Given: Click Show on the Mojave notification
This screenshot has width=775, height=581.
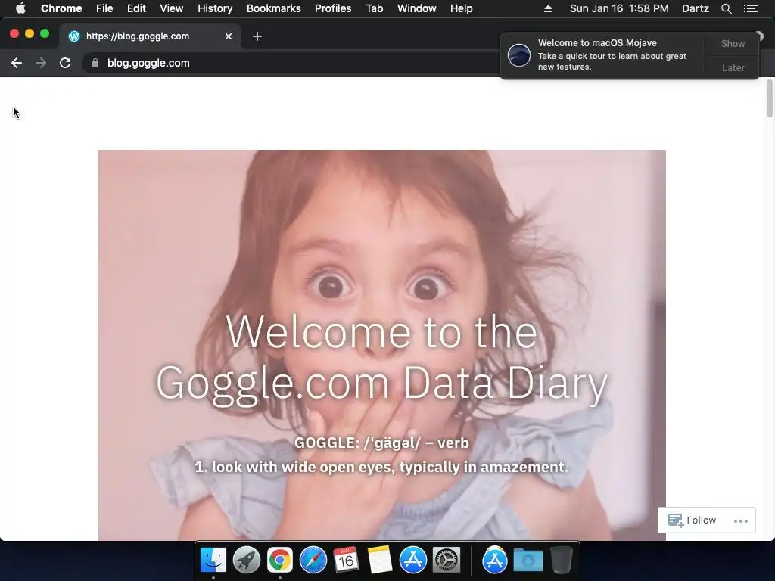Looking at the screenshot, I should [x=733, y=43].
